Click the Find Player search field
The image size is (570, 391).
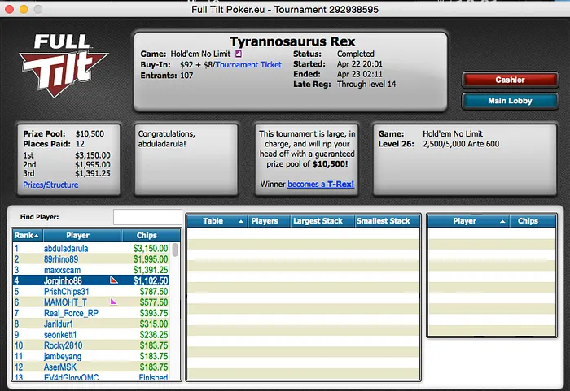pyautogui.click(x=147, y=217)
